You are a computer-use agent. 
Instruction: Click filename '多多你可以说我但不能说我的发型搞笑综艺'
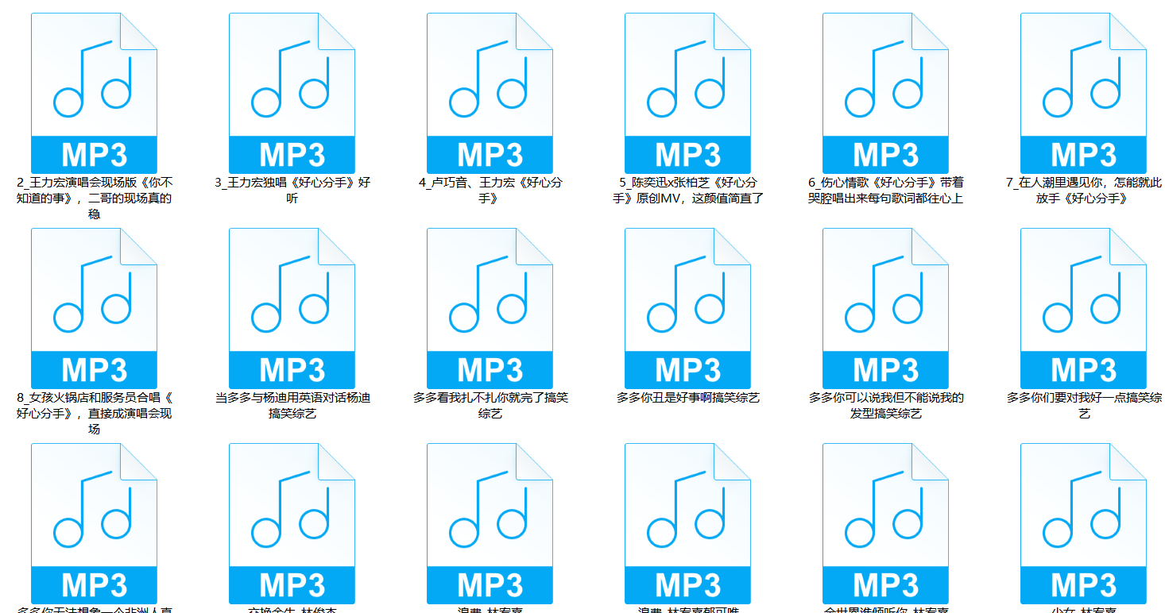pyautogui.click(x=886, y=405)
